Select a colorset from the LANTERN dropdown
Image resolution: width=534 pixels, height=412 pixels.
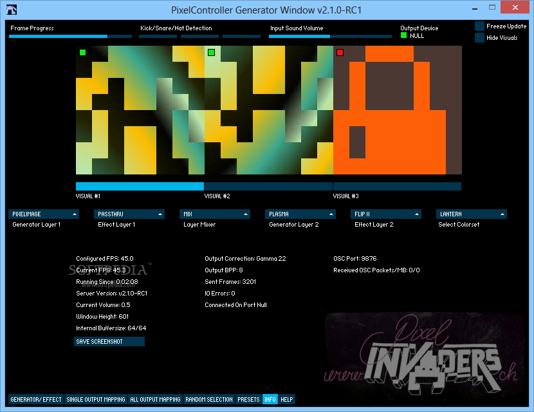(x=471, y=214)
